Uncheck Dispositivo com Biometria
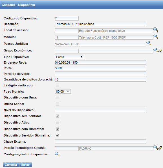163x168 pixels. [x=58, y=129]
